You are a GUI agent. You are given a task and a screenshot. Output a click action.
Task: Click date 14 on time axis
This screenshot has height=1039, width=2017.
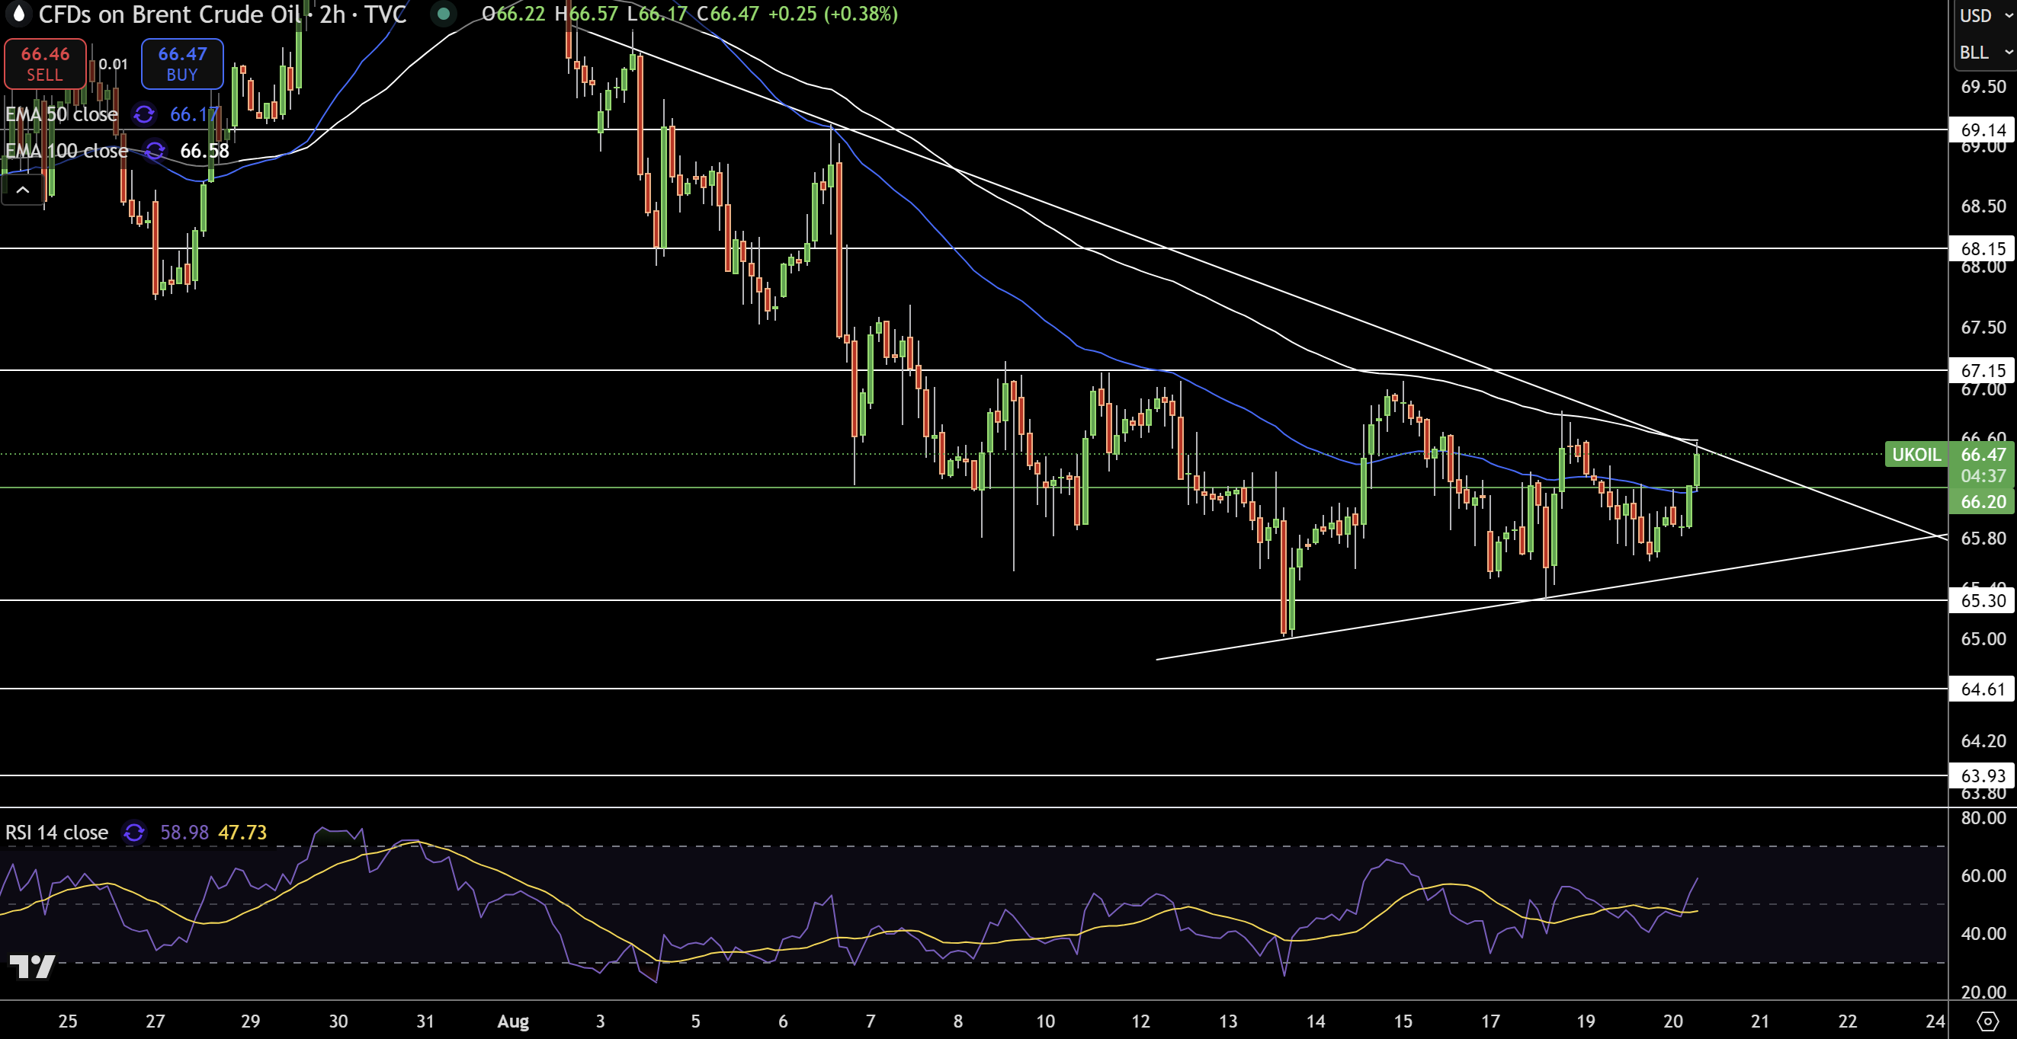click(x=1316, y=1021)
